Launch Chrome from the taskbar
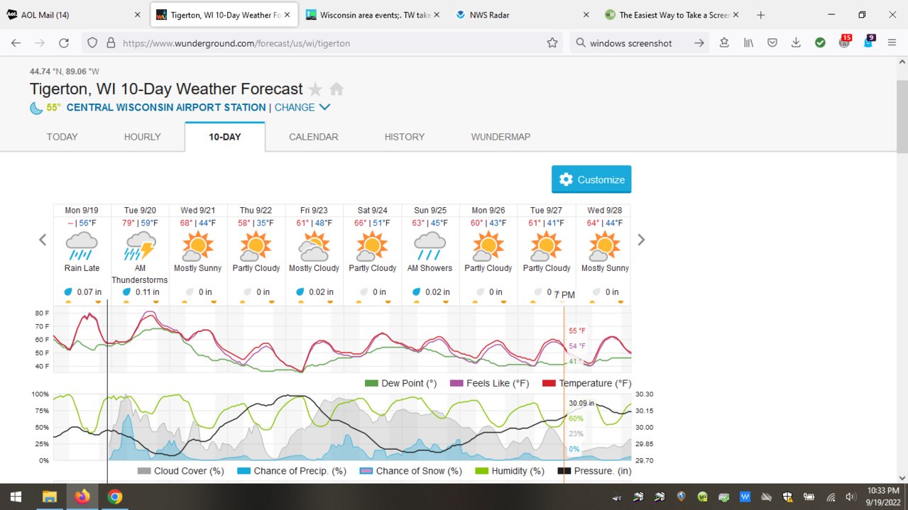 [115, 497]
